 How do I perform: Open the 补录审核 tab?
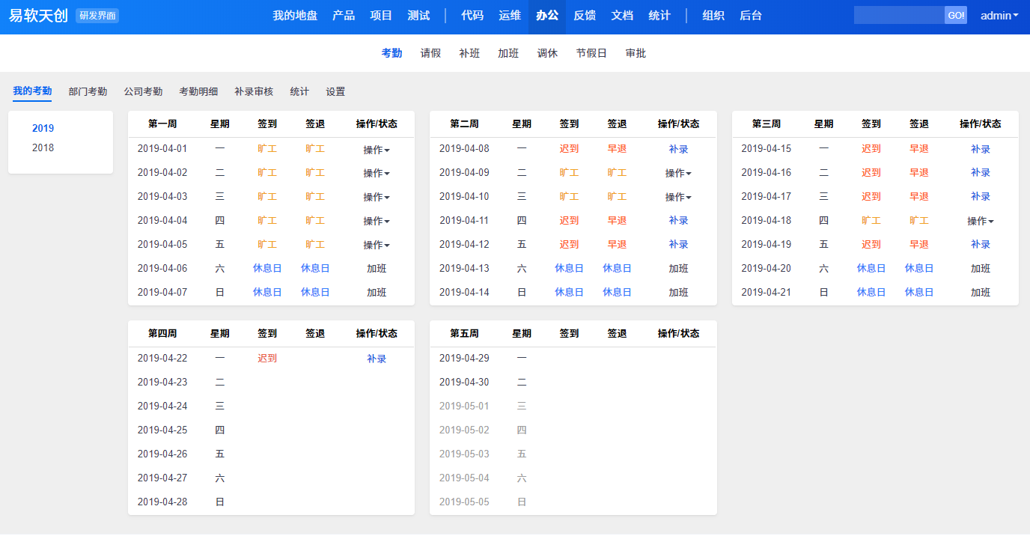point(254,91)
